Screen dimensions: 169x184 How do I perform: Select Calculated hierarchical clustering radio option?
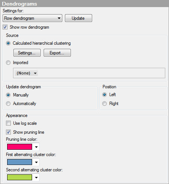(8, 43)
